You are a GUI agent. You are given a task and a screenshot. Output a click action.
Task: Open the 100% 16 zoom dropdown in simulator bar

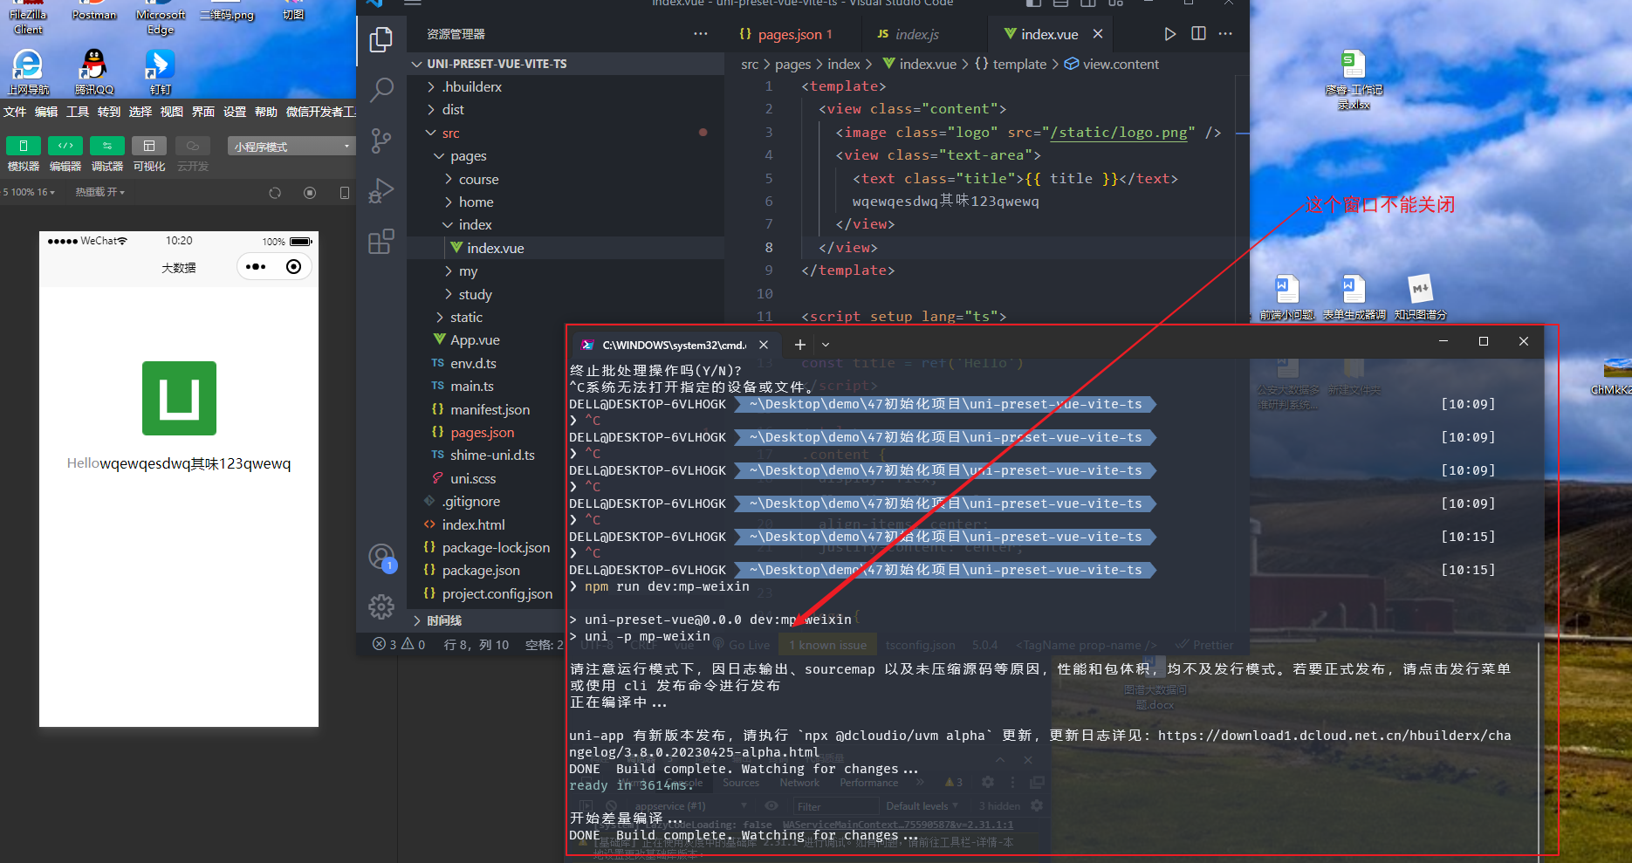coord(29,192)
